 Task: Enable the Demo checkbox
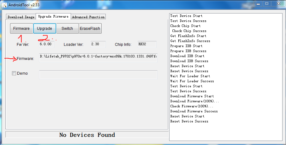pyautogui.click(x=14, y=73)
